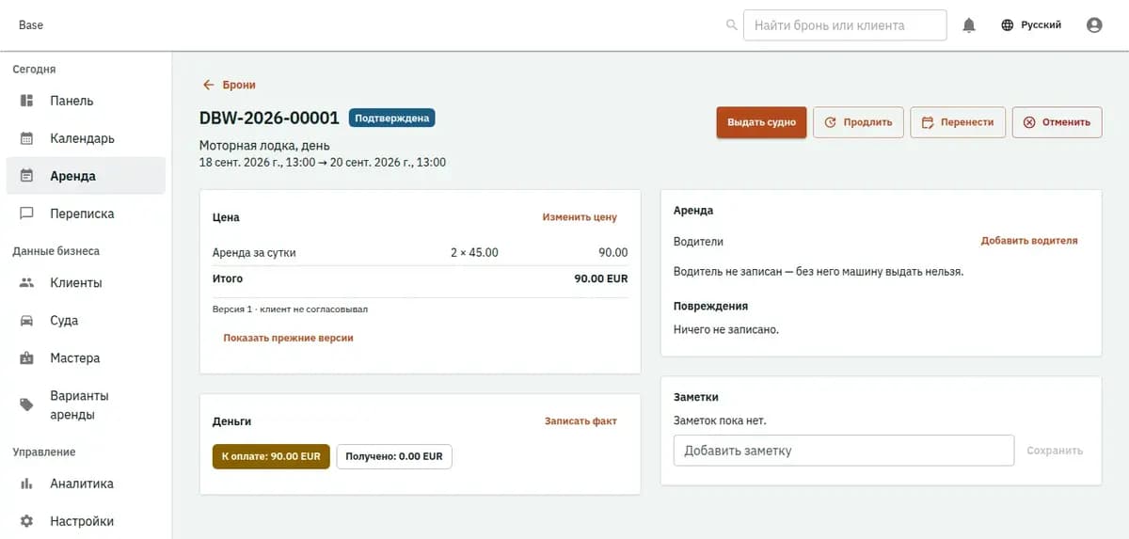This screenshot has width=1129, height=539.
Task: Click the К оплате: 90.00 EUR chip
Action: 271,456
